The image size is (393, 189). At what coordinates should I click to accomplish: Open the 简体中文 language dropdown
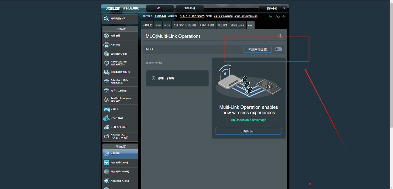[273, 8]
